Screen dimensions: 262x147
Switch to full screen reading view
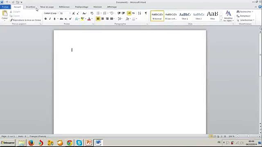(215, 136)
